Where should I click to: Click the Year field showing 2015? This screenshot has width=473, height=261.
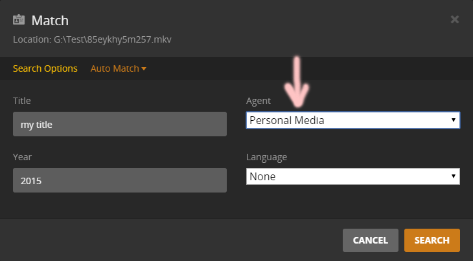tap(120, 180)
